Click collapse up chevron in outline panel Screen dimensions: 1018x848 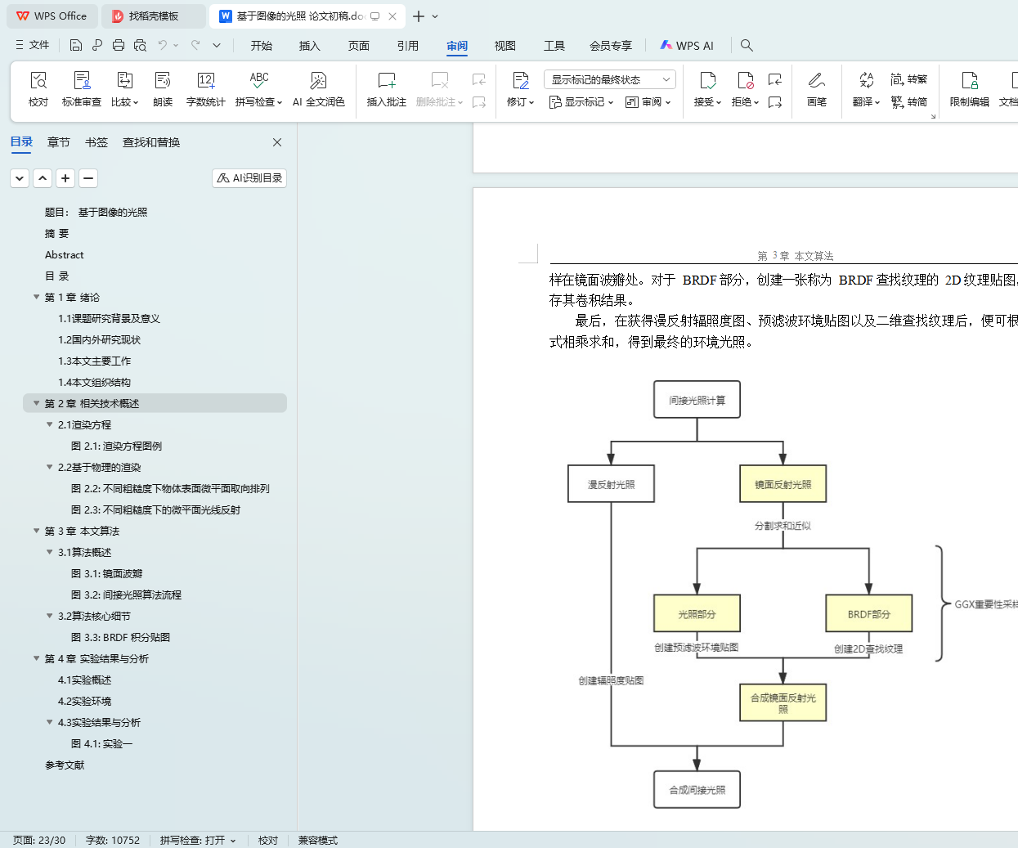[43, 177]
